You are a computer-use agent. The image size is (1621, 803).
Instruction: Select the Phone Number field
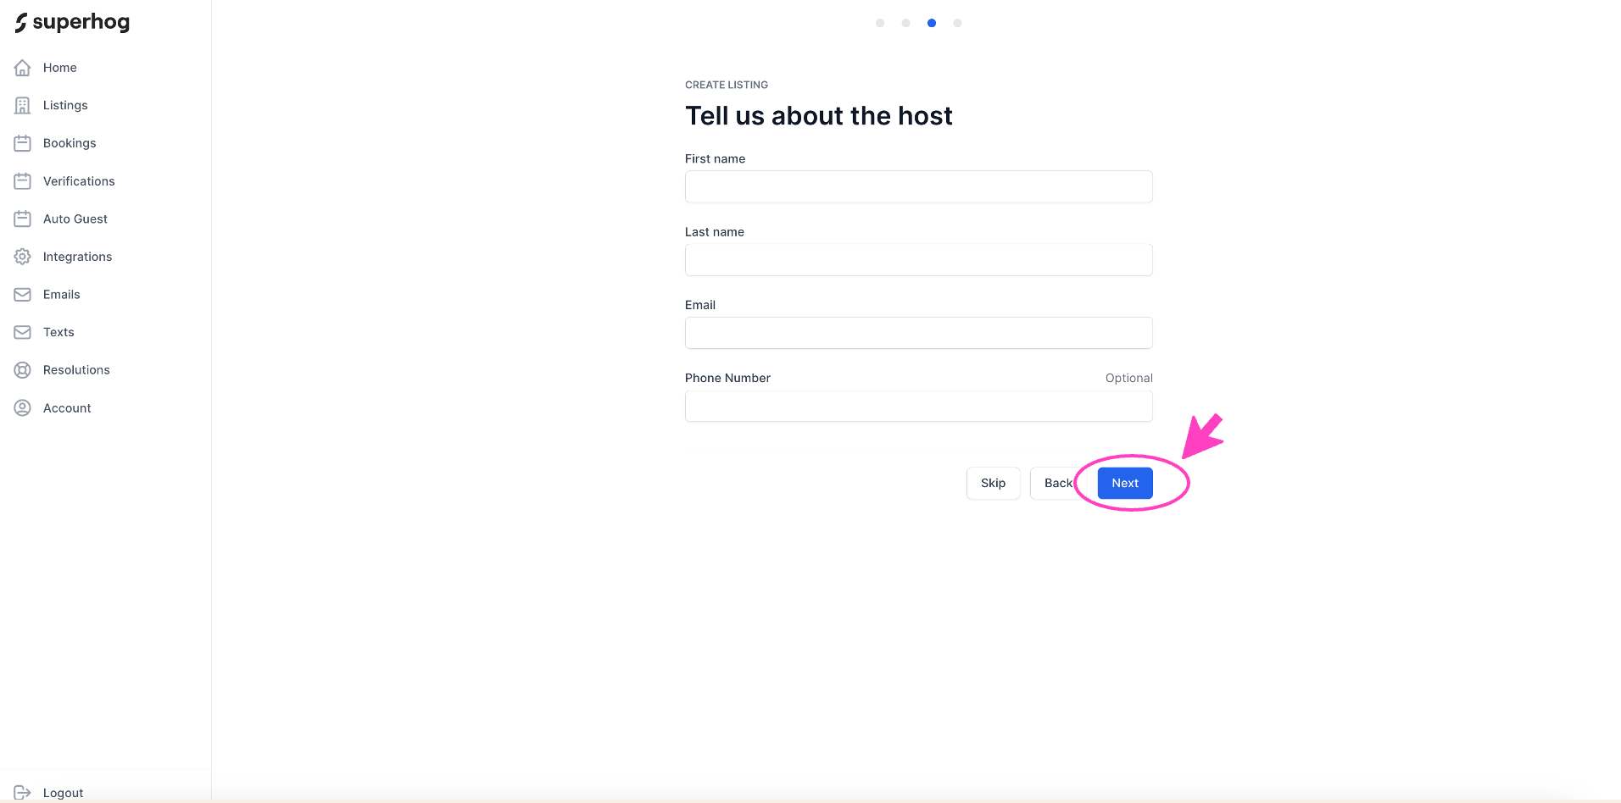(x=919, y=406)
